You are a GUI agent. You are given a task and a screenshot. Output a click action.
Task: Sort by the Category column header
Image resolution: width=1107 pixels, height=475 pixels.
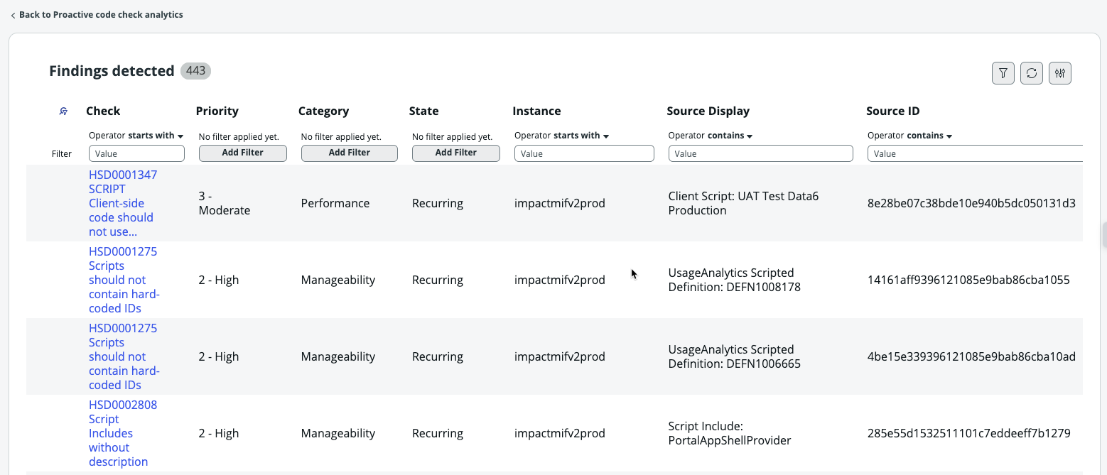[x=324, y=111]
